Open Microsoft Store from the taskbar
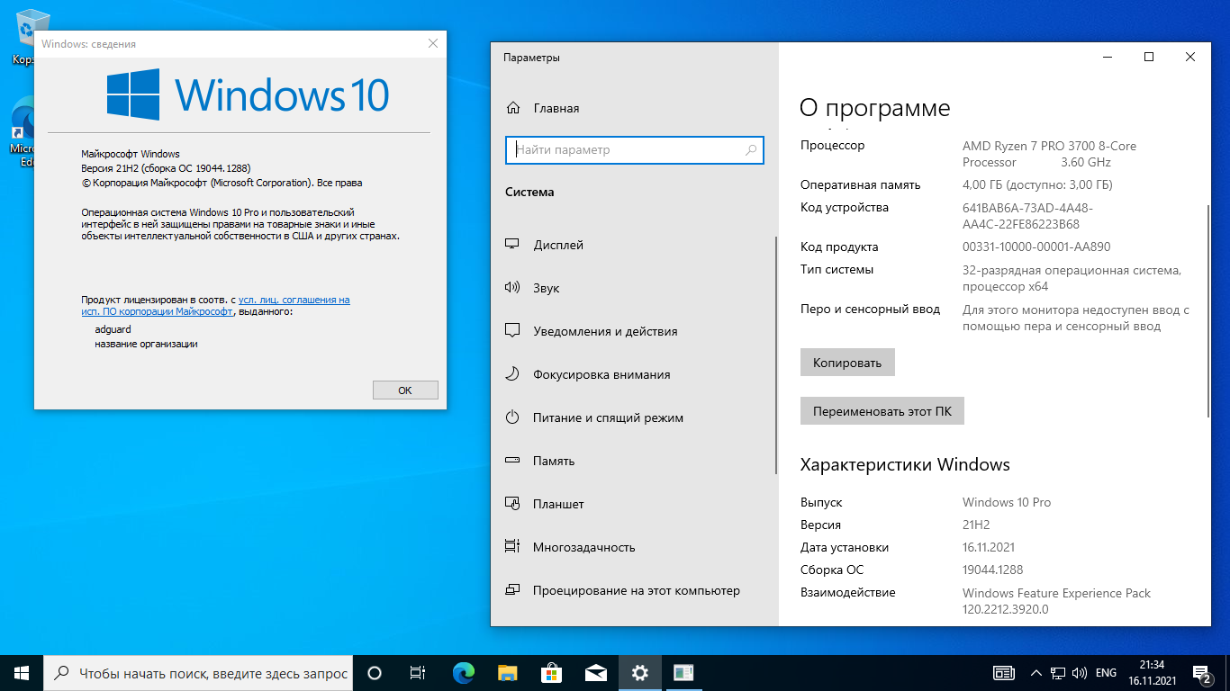Image resolution: width=1230 pixels, height=691 pixels. (x=551, y=673)
